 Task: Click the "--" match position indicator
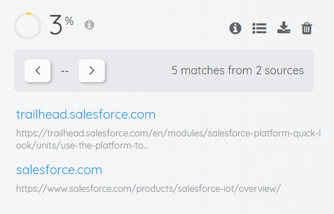[65, 71]
